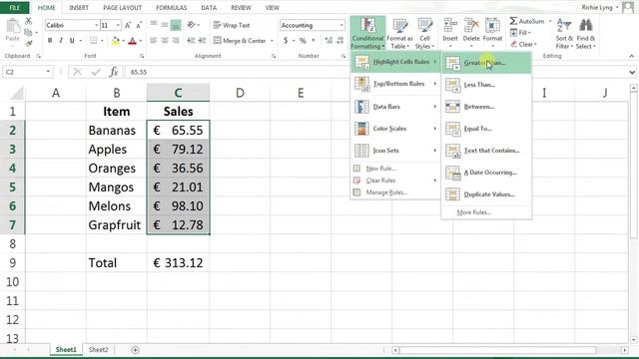Expand Color Scales submenu
The height and width of the screenshot is (359, 639).
[x=395, y=129]
